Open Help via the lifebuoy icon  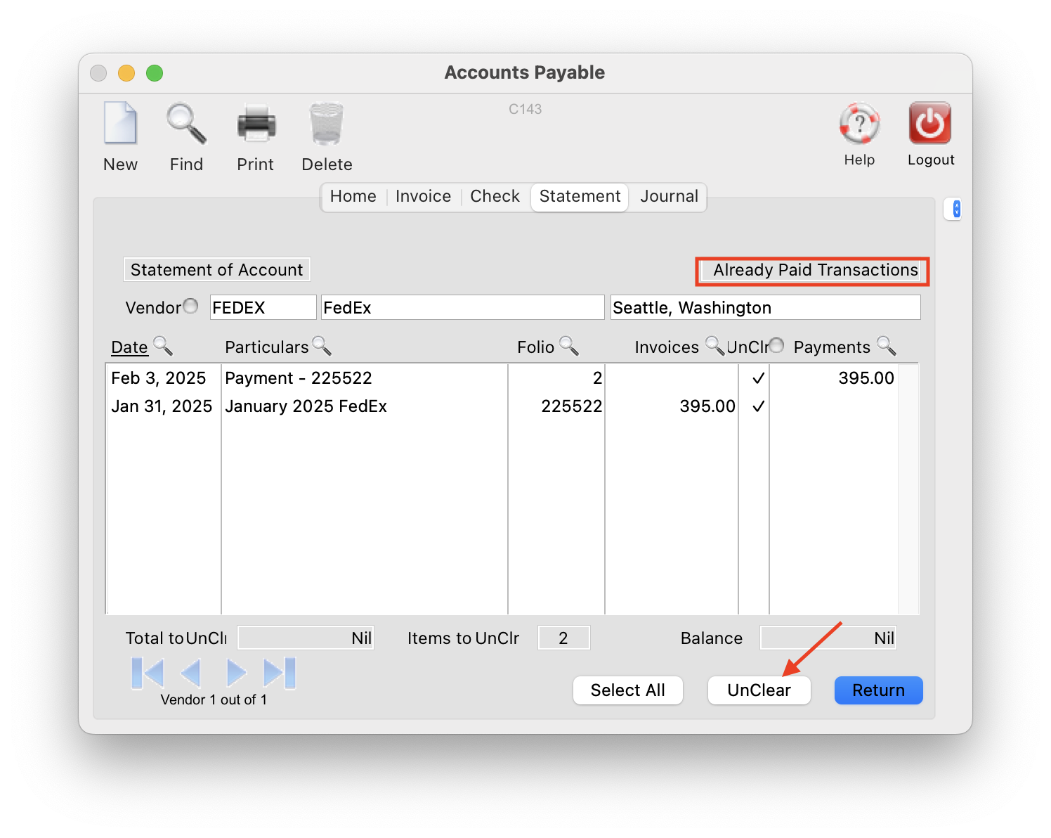coord(859,124)
